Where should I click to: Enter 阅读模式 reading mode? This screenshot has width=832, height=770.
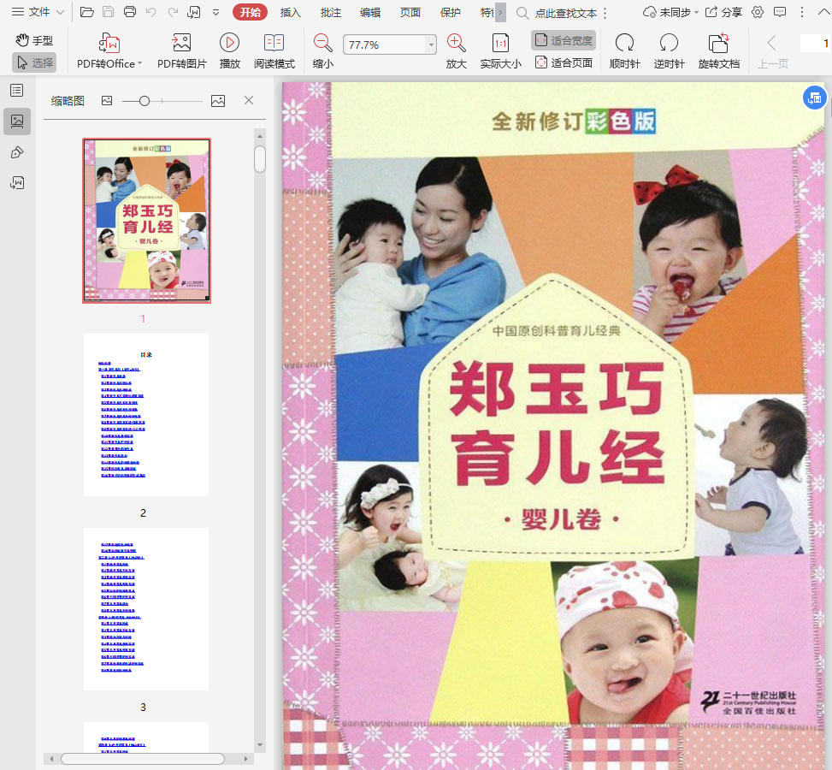pyautogui.click(x=274, y=43)
